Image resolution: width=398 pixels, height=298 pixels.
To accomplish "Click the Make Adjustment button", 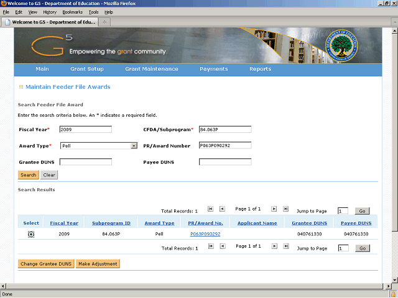I will click(x=98, y=264).
